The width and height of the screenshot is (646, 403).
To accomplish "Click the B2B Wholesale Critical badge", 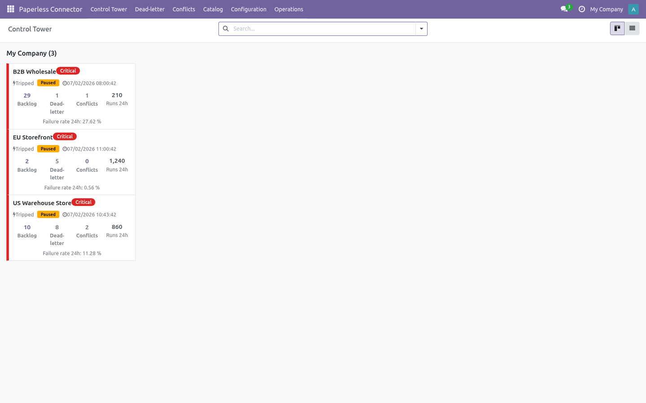I will tap(68, 71).
